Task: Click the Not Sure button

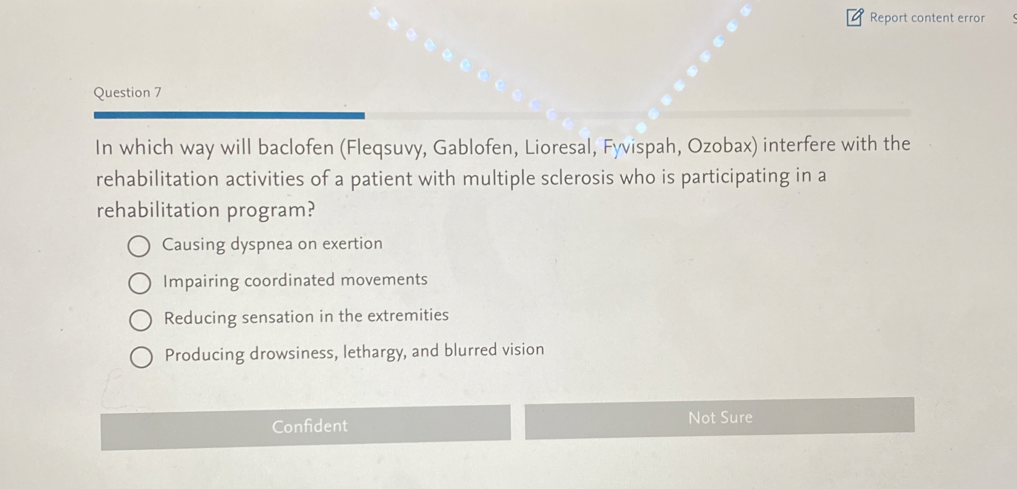Action: tap(720, 418)
